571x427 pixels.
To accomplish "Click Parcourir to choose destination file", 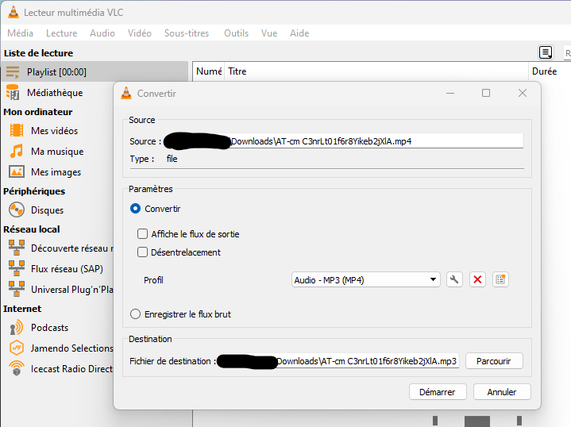I will 494,361.
